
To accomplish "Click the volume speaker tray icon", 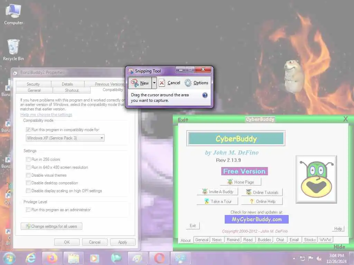I will [319, 258].
